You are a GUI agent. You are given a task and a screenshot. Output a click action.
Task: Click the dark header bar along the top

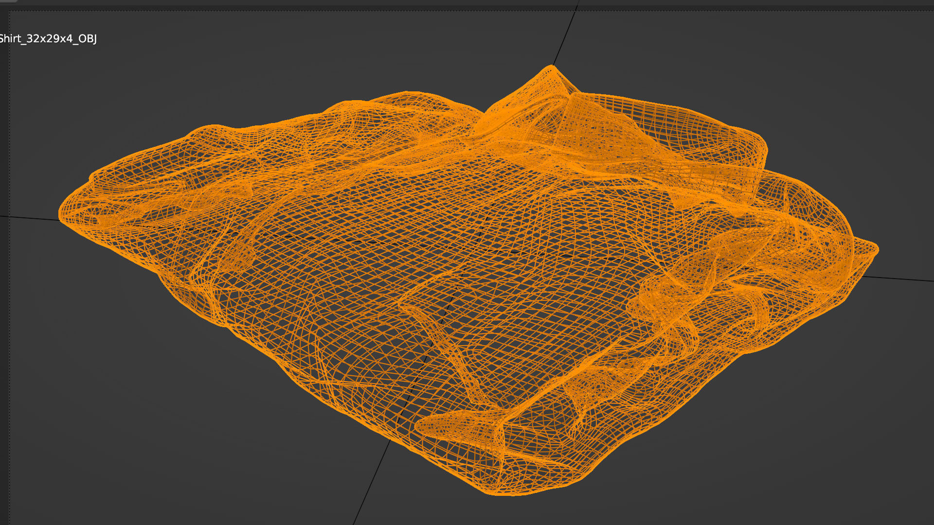[467, 3]
